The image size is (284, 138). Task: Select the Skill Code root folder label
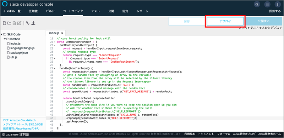(14, 34)
